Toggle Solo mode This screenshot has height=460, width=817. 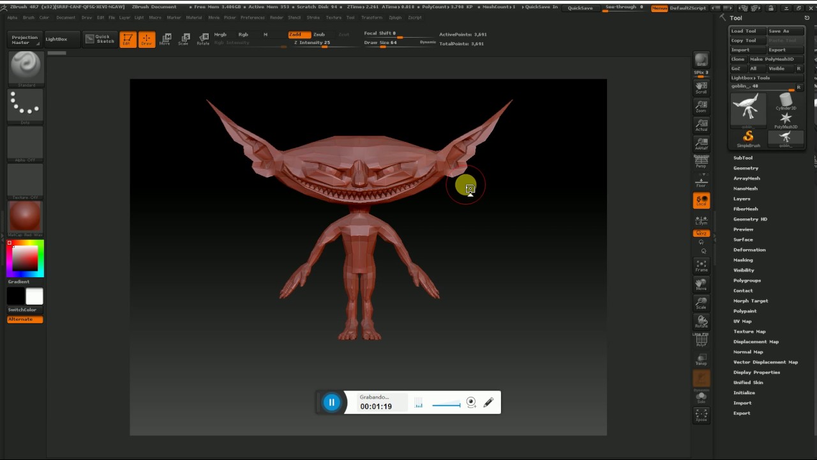tap(701, 397)
